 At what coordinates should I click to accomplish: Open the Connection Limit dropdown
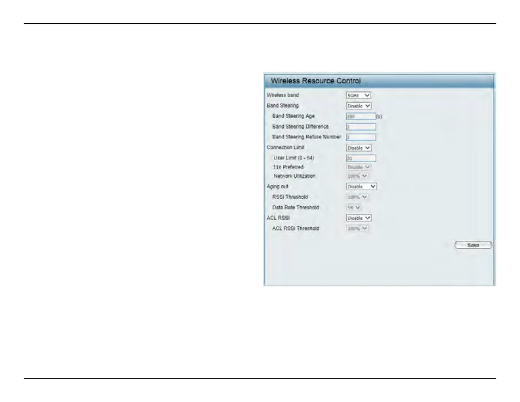tap(358, 148)
